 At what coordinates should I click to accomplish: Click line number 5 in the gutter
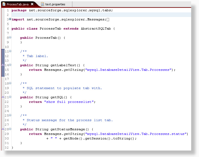[x=8, y=24]
